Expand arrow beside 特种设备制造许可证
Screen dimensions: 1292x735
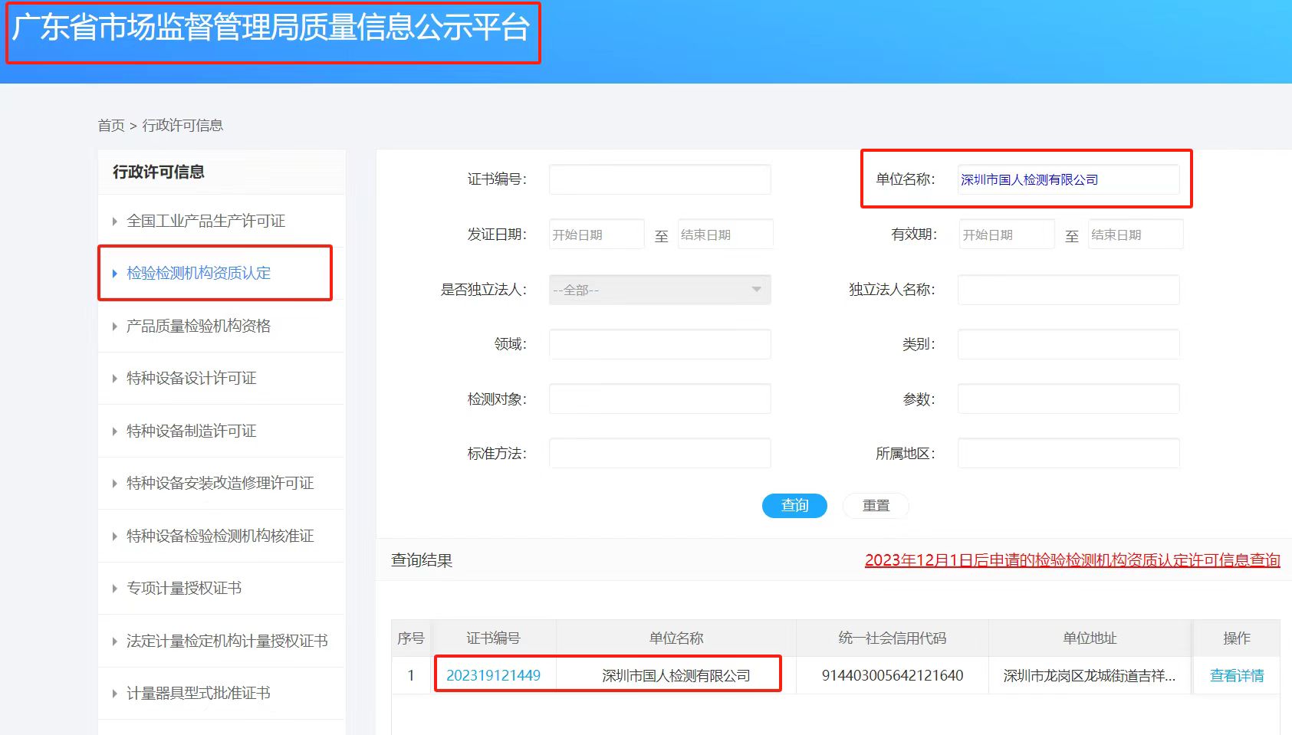[115, 431]
